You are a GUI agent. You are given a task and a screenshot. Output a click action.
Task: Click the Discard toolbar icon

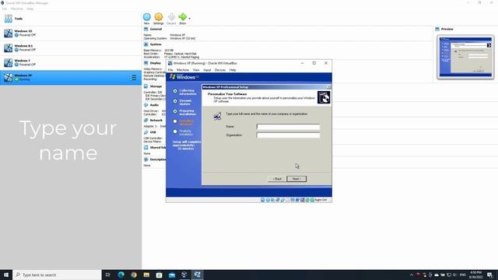(x=171, y=17)
